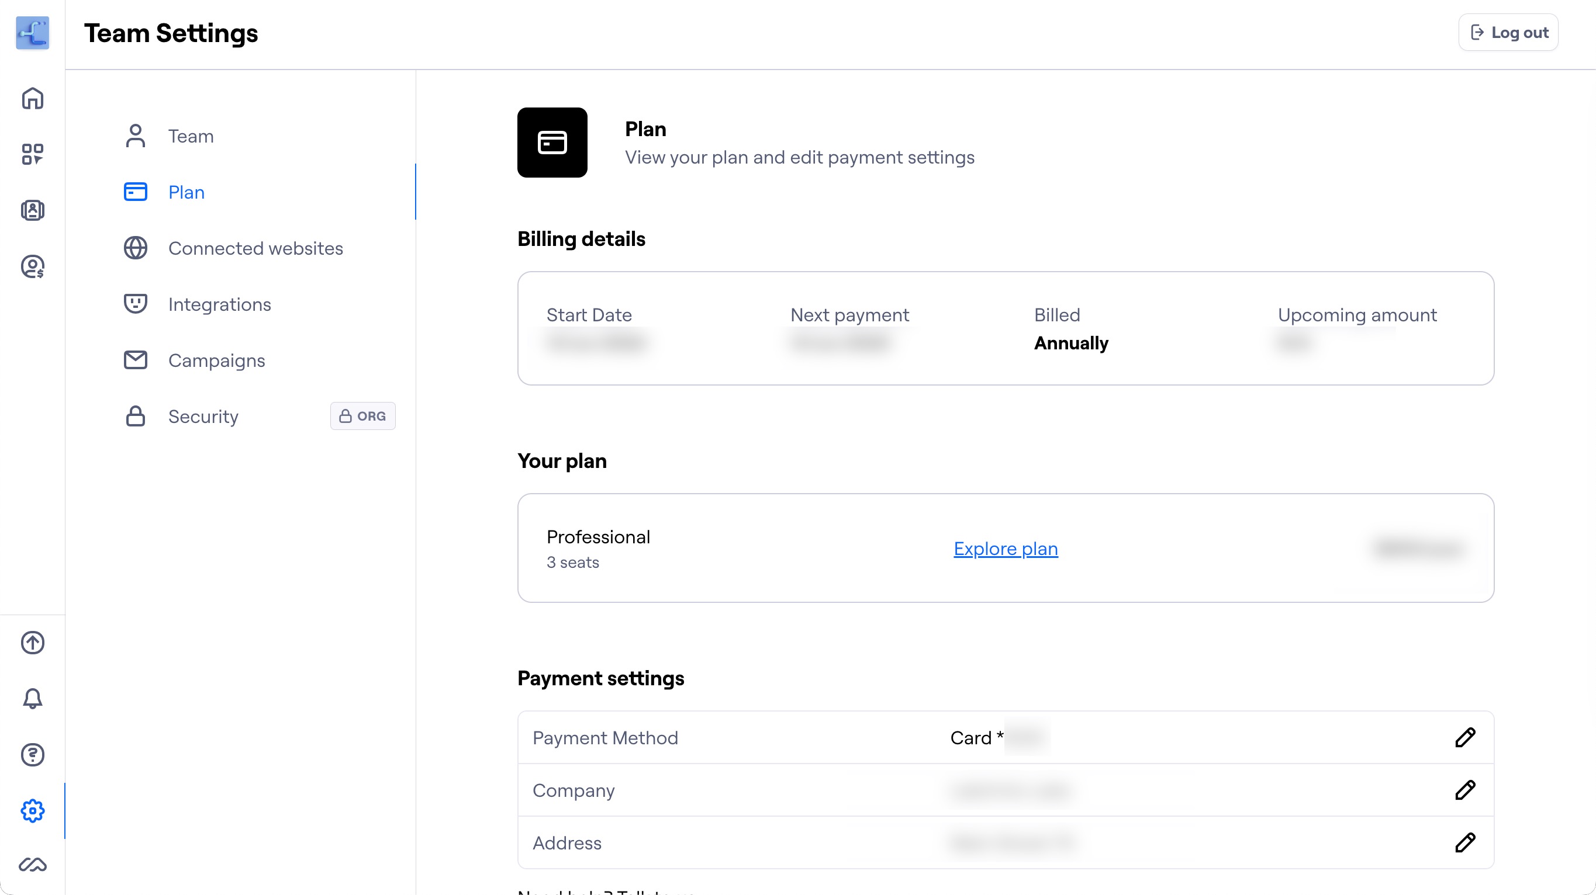This screenshot has height=895, width=1596.
Task: Click the black Plan card icon in header
Action: pyautogui.click(x=552, y=143)
